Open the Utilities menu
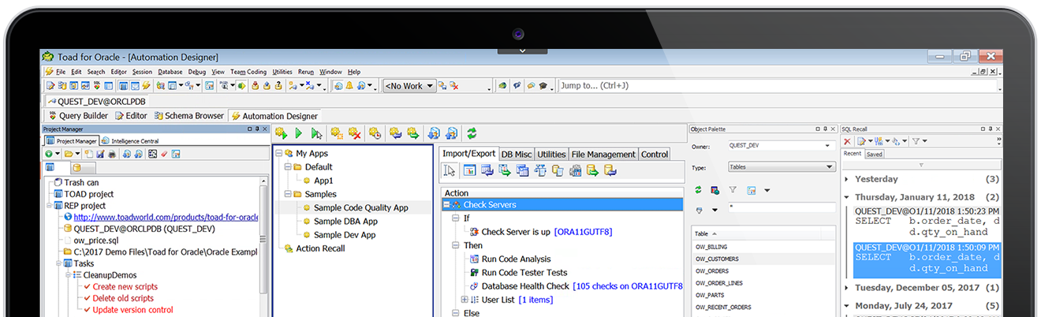This screenshot has width=1041, height=317. pyautogui.click(x=282, y=72)
